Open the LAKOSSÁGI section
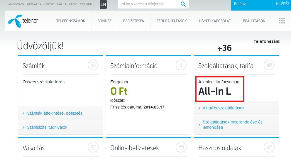Screen dimensions: 291x161 pyautogui.click(x=15, y=4)
